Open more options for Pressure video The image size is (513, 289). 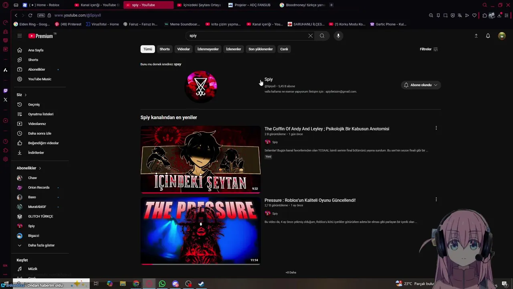click(x=436, y=199)
